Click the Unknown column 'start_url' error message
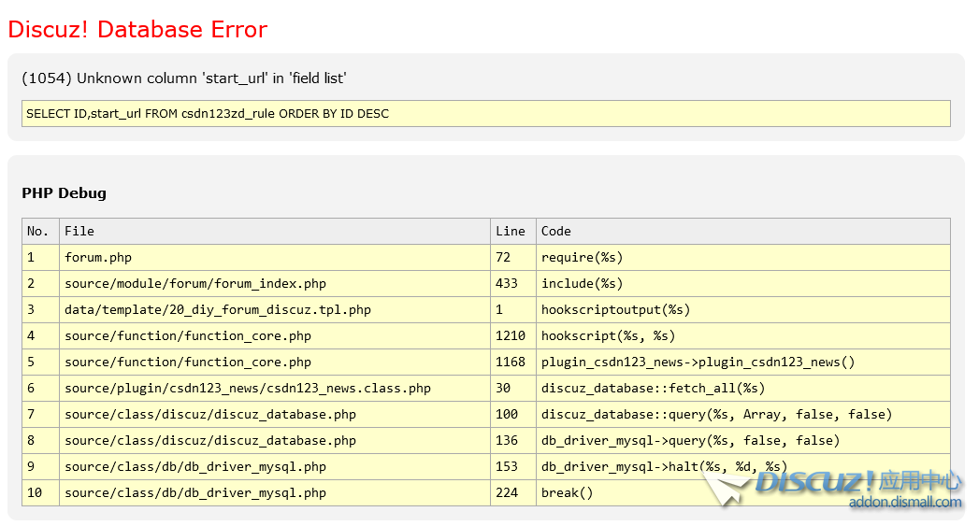This screenshot has width=979, height=526. click(184, 78)
